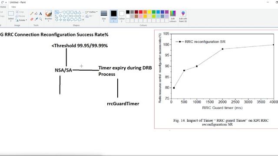Choose the Triangle shape
The width and height of the screenshot is (278, 156).
79,12
